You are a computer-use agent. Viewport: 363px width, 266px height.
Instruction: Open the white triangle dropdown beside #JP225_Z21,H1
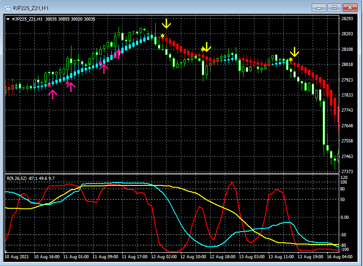pos(8,19)
